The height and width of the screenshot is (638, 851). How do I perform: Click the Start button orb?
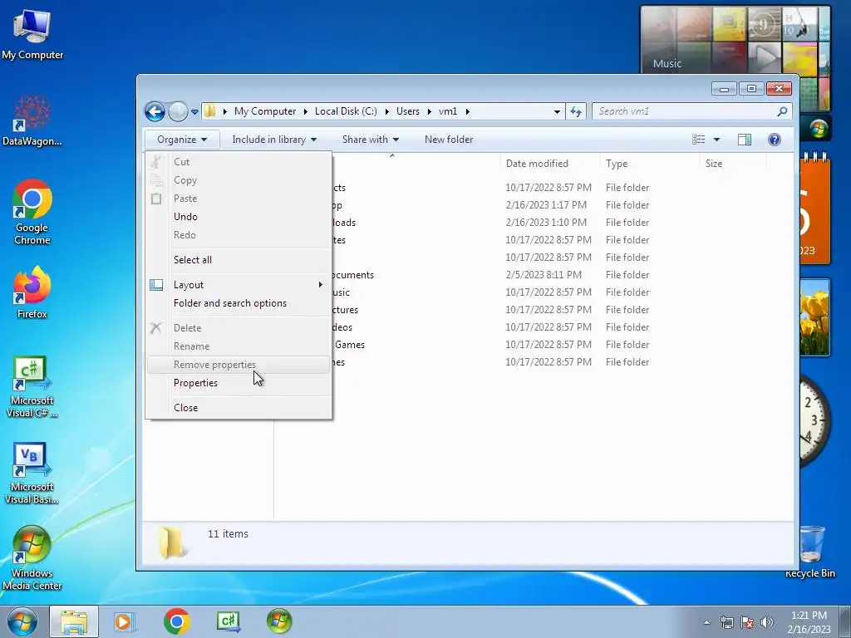pyautogui.click(x=22, y=621)
